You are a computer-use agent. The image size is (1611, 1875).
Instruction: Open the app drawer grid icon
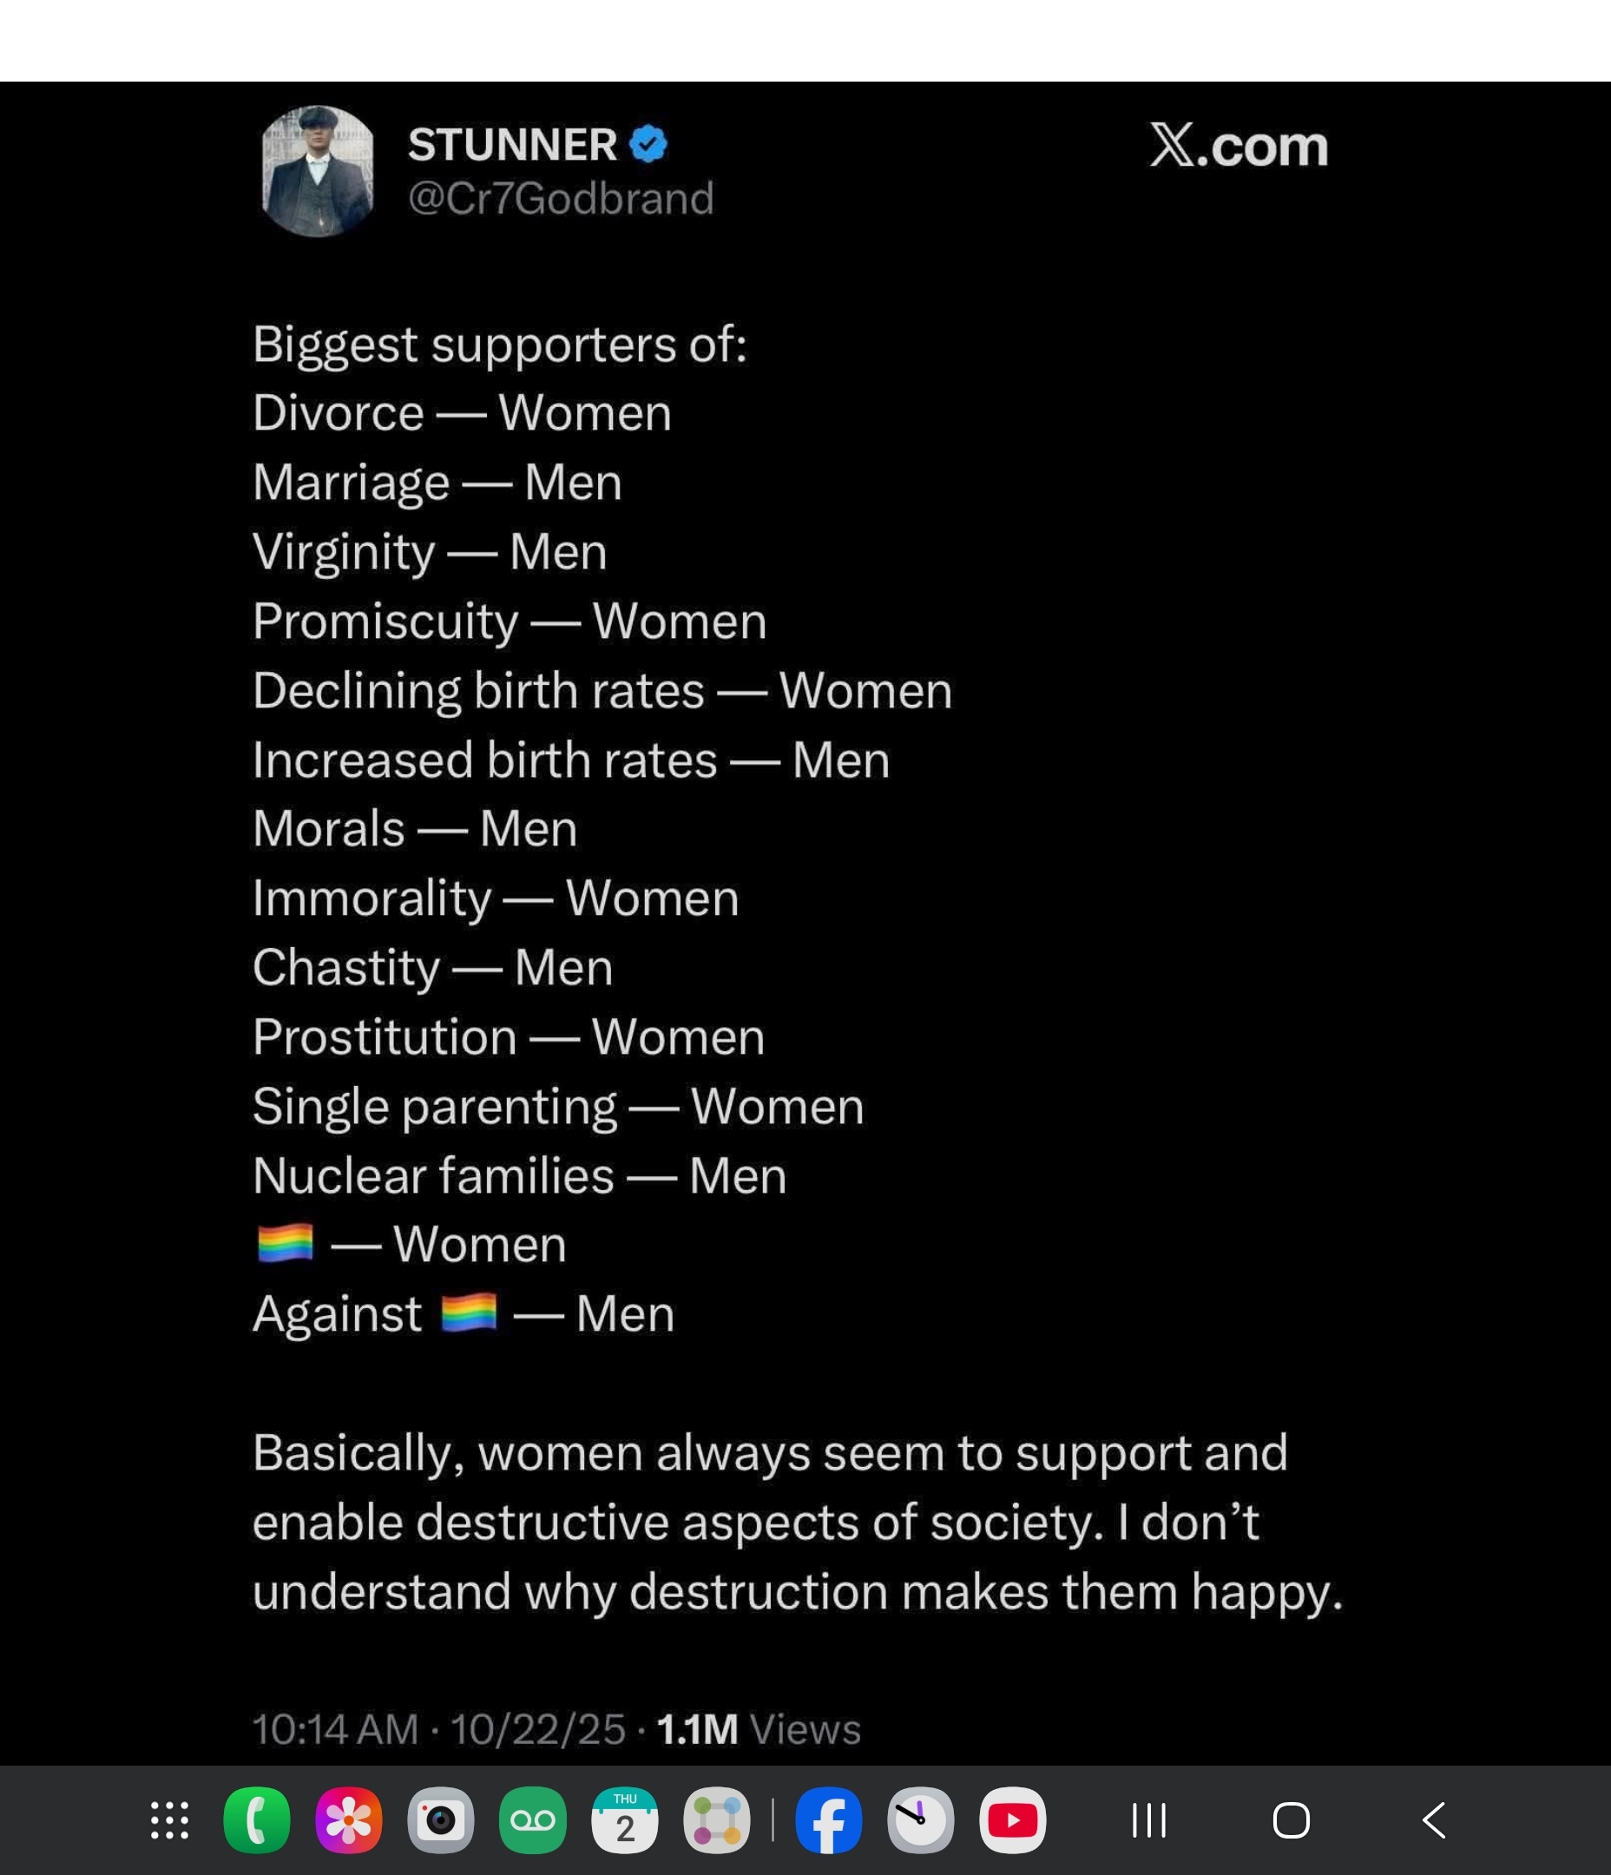coord(169,1819)
